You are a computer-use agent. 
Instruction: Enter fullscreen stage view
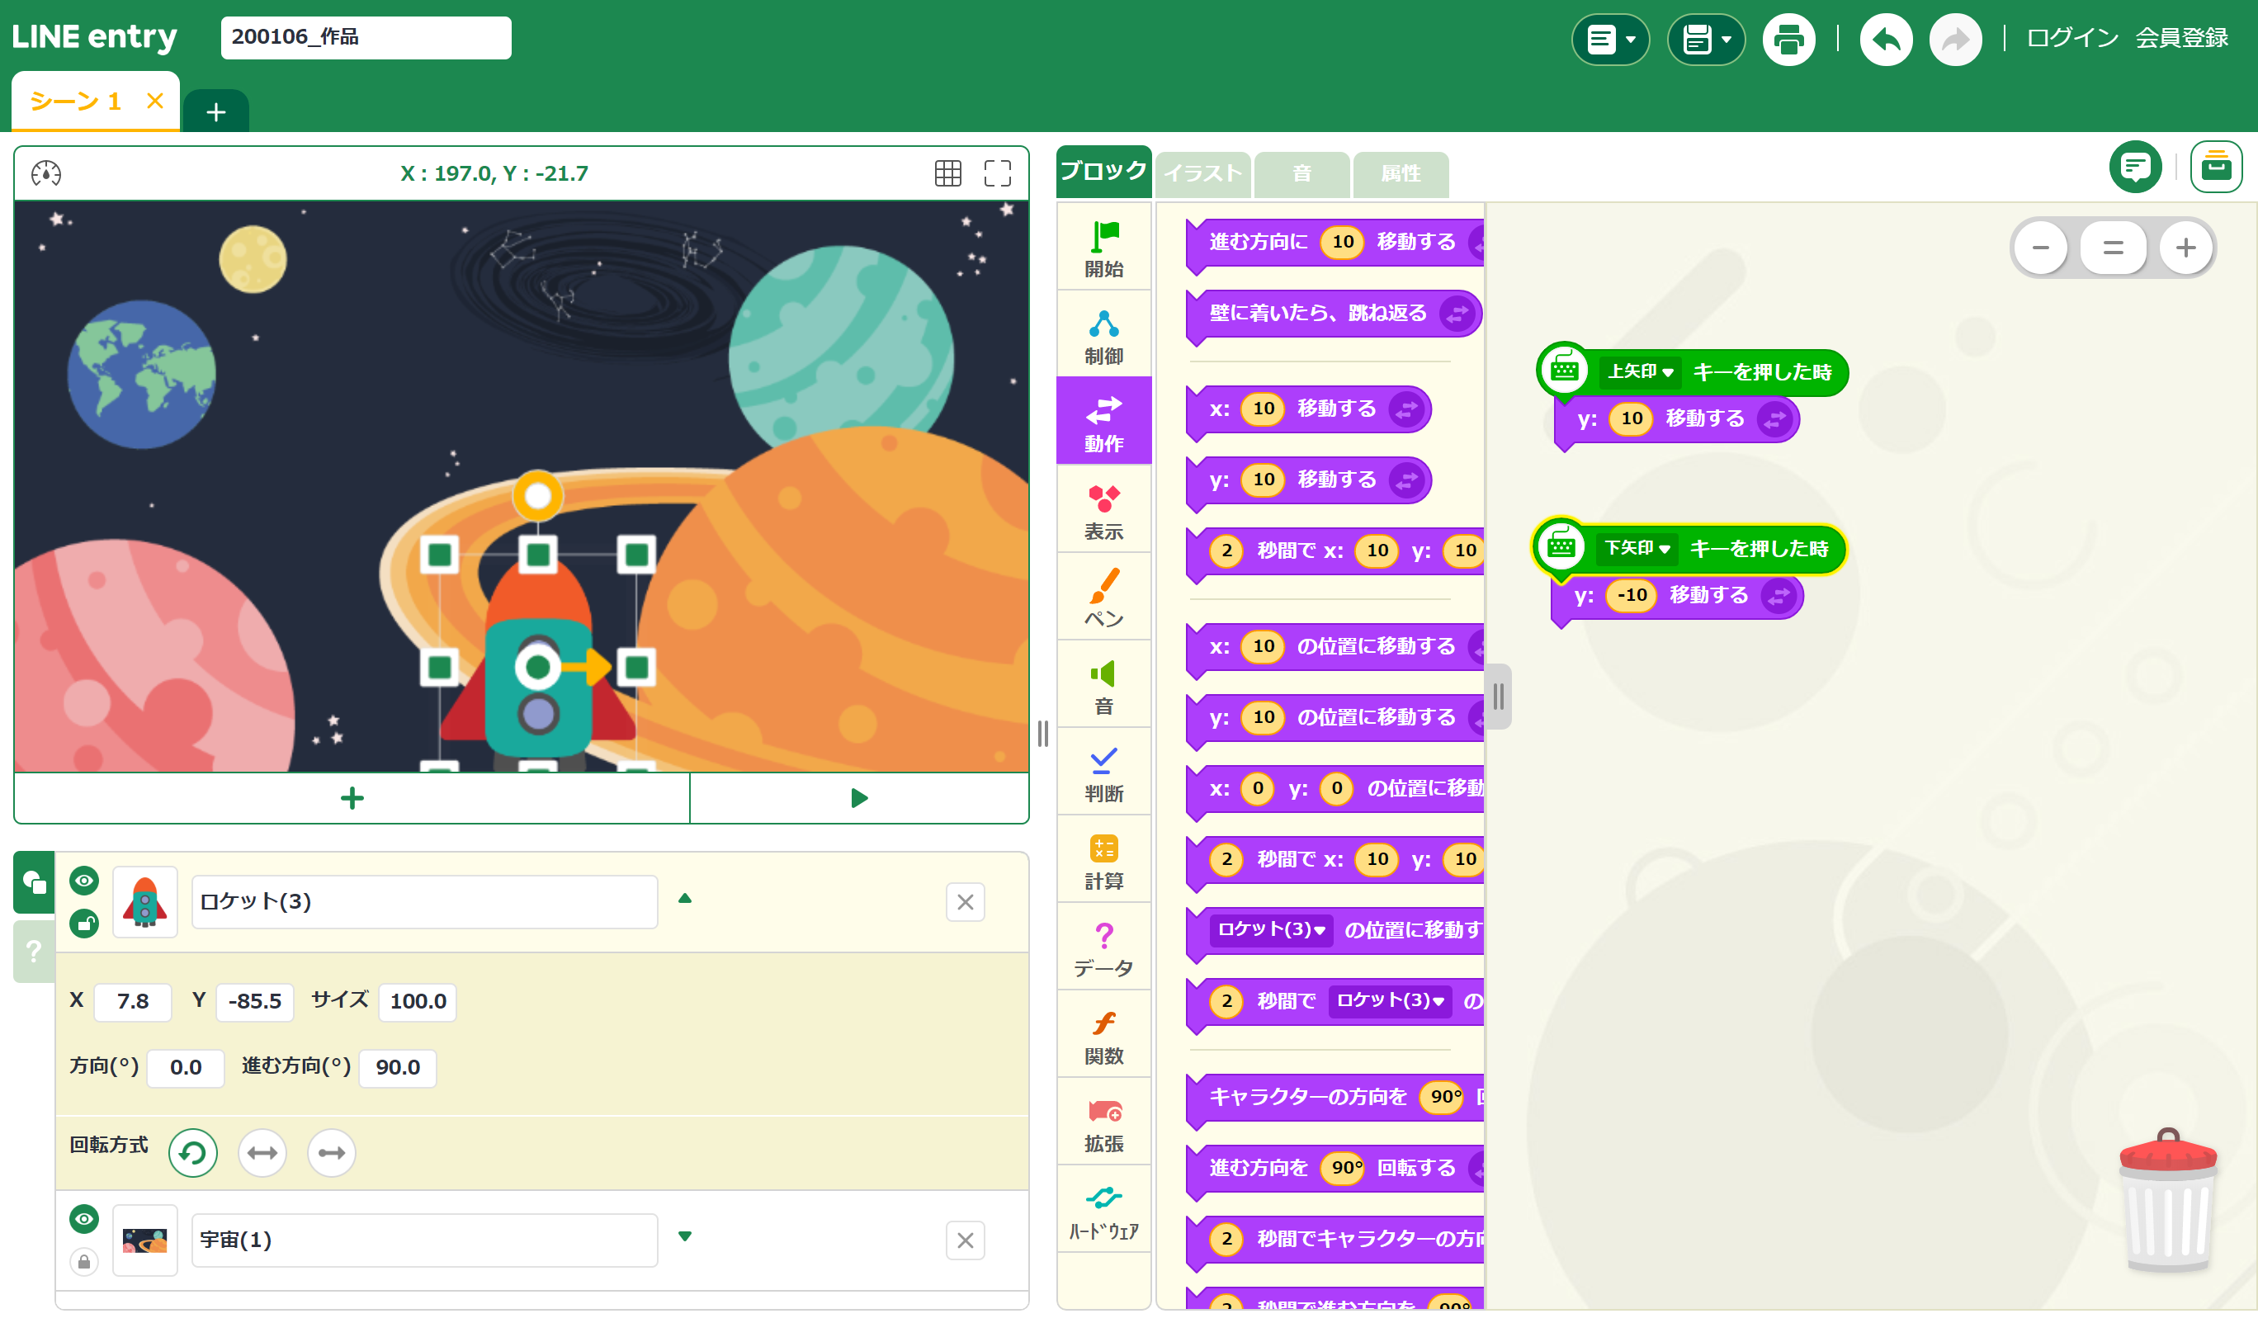click(996, 173)
